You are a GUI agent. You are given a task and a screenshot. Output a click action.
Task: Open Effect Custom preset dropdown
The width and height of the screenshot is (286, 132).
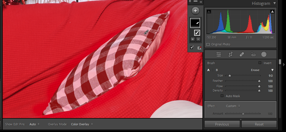233,106
